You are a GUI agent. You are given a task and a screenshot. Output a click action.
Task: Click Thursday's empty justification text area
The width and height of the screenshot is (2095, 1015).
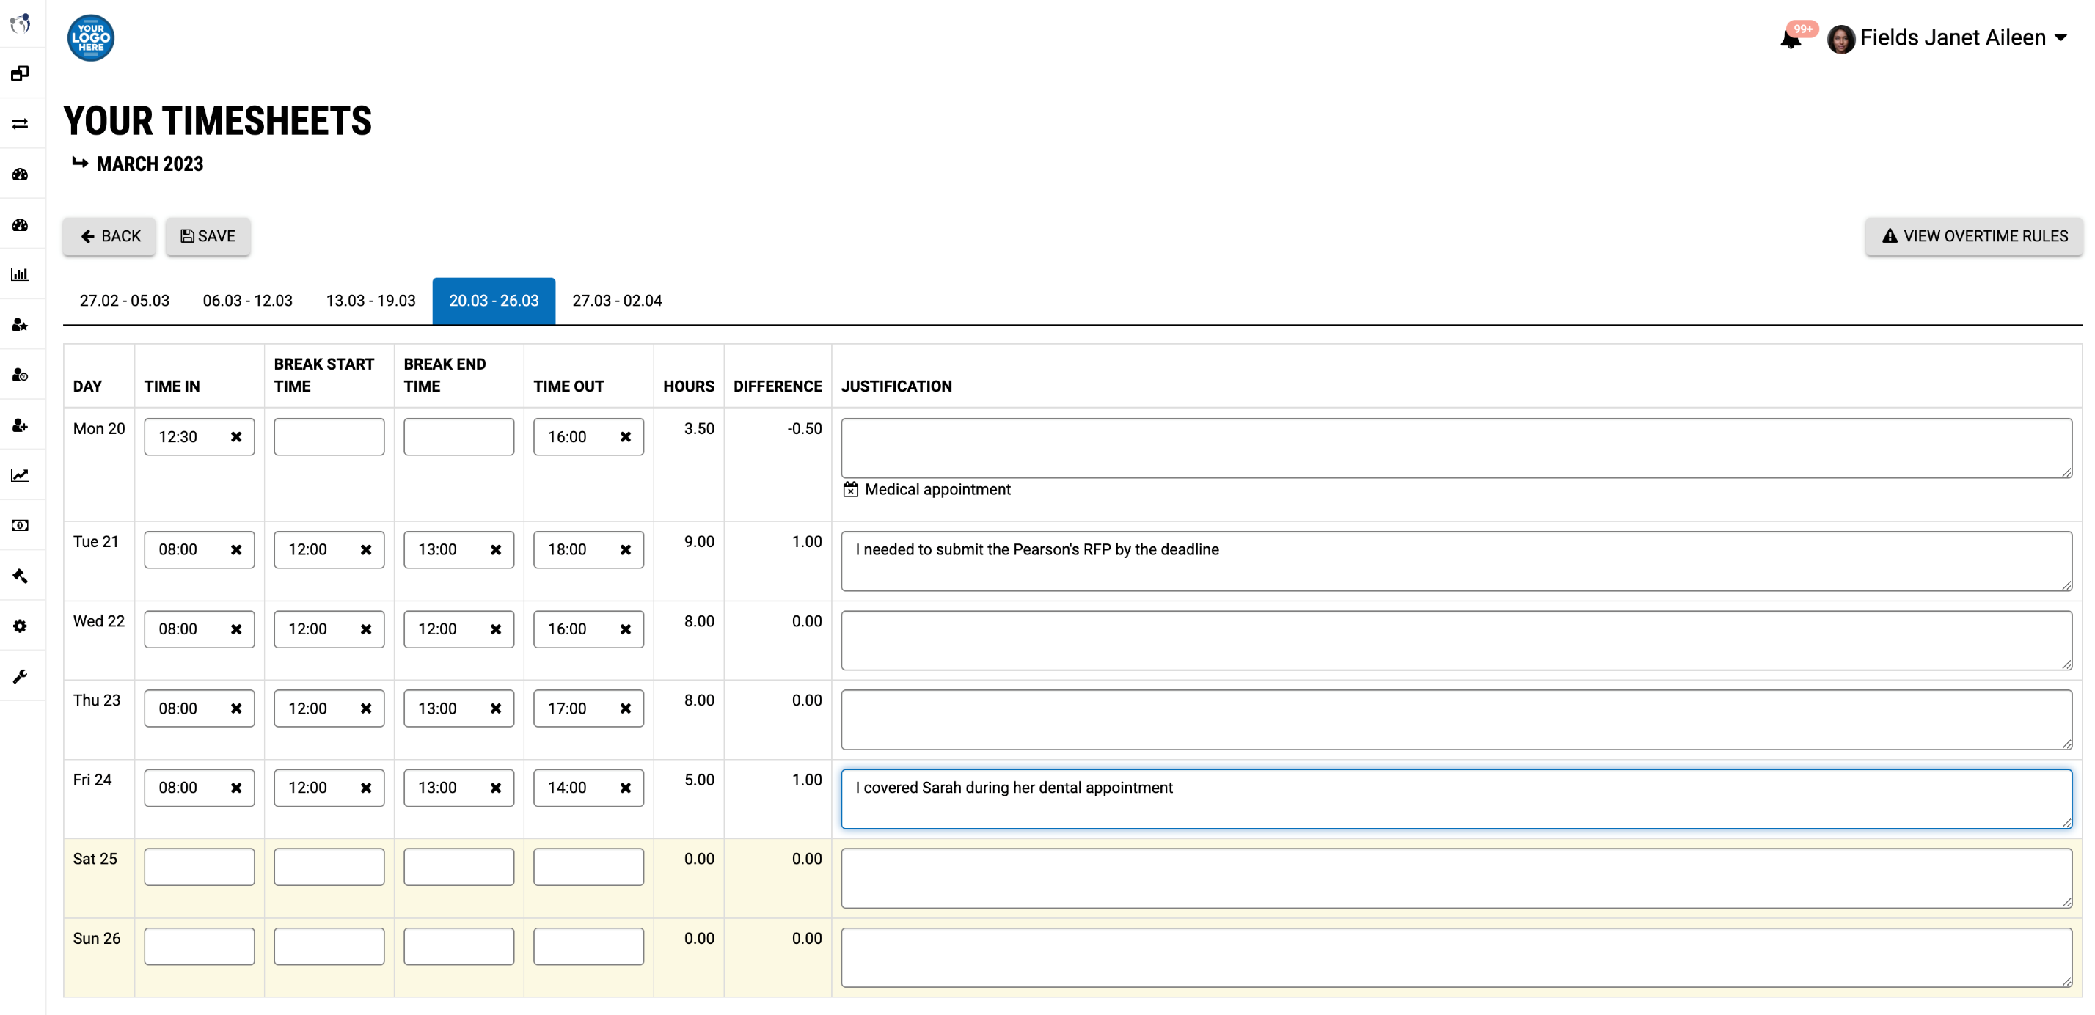(x=1457, y=721)
